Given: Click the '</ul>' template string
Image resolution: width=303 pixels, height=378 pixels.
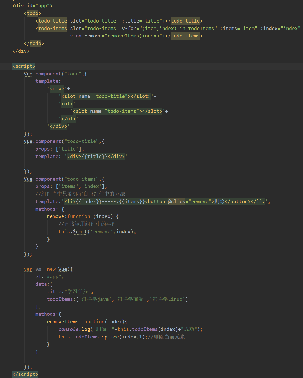Looking at the screenshot, I should (69, 119).
